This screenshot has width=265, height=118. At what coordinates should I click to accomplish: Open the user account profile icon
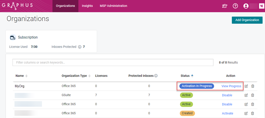point(246,6)
